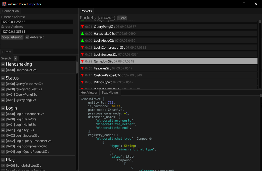Toggle the Play category filter checkbox
262x171 pixels.
tap(3, 160)
